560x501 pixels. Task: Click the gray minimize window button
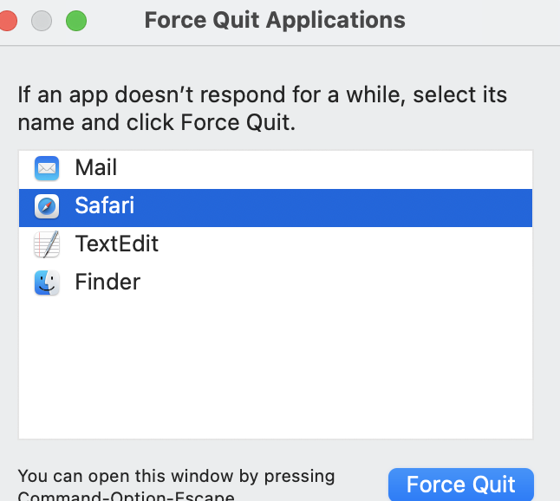(x=40, y=19)
